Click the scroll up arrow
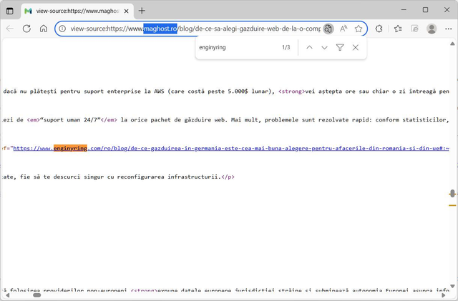Image resolution: width=458 pixels, height=301 pixels. pos(452,44)
